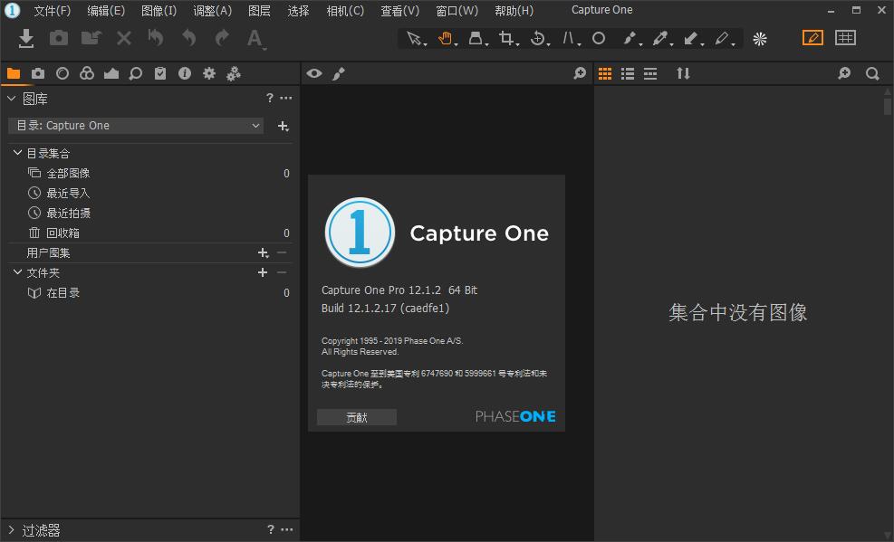
Task: Collapse the 目录集合 section
Action: click(15, 152)
